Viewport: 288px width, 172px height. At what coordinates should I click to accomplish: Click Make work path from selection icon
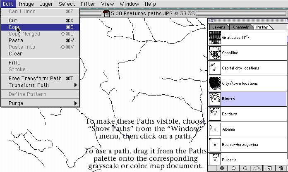pos(257,168)
